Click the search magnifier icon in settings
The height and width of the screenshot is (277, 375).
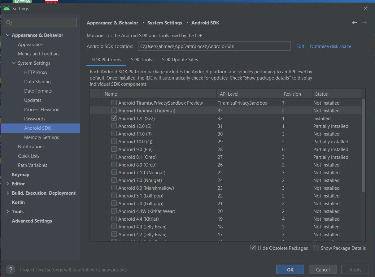coord(9,23)
